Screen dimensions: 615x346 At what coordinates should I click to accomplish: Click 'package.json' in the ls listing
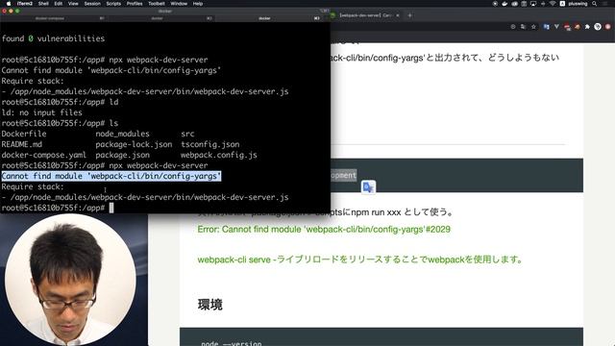pyautogui.click(x=122, y=155)
